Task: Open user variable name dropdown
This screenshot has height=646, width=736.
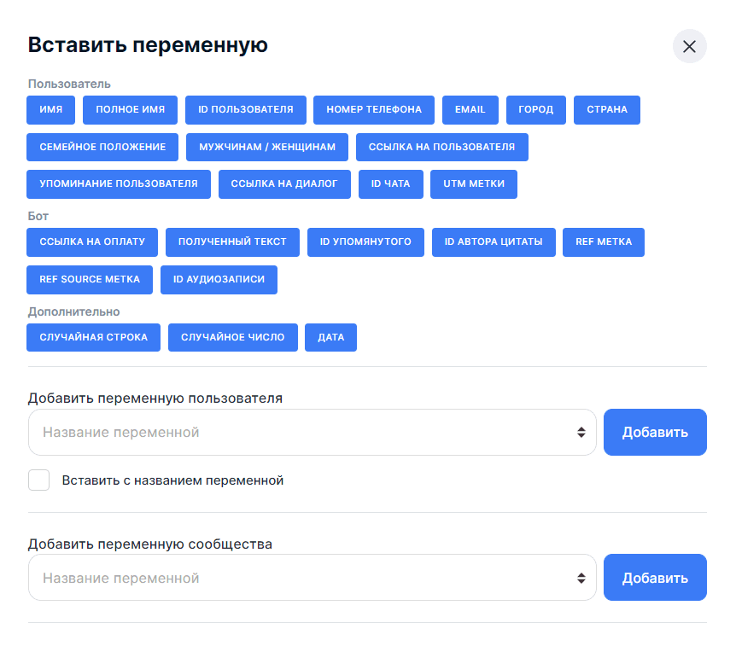Action: coord(312,433)
